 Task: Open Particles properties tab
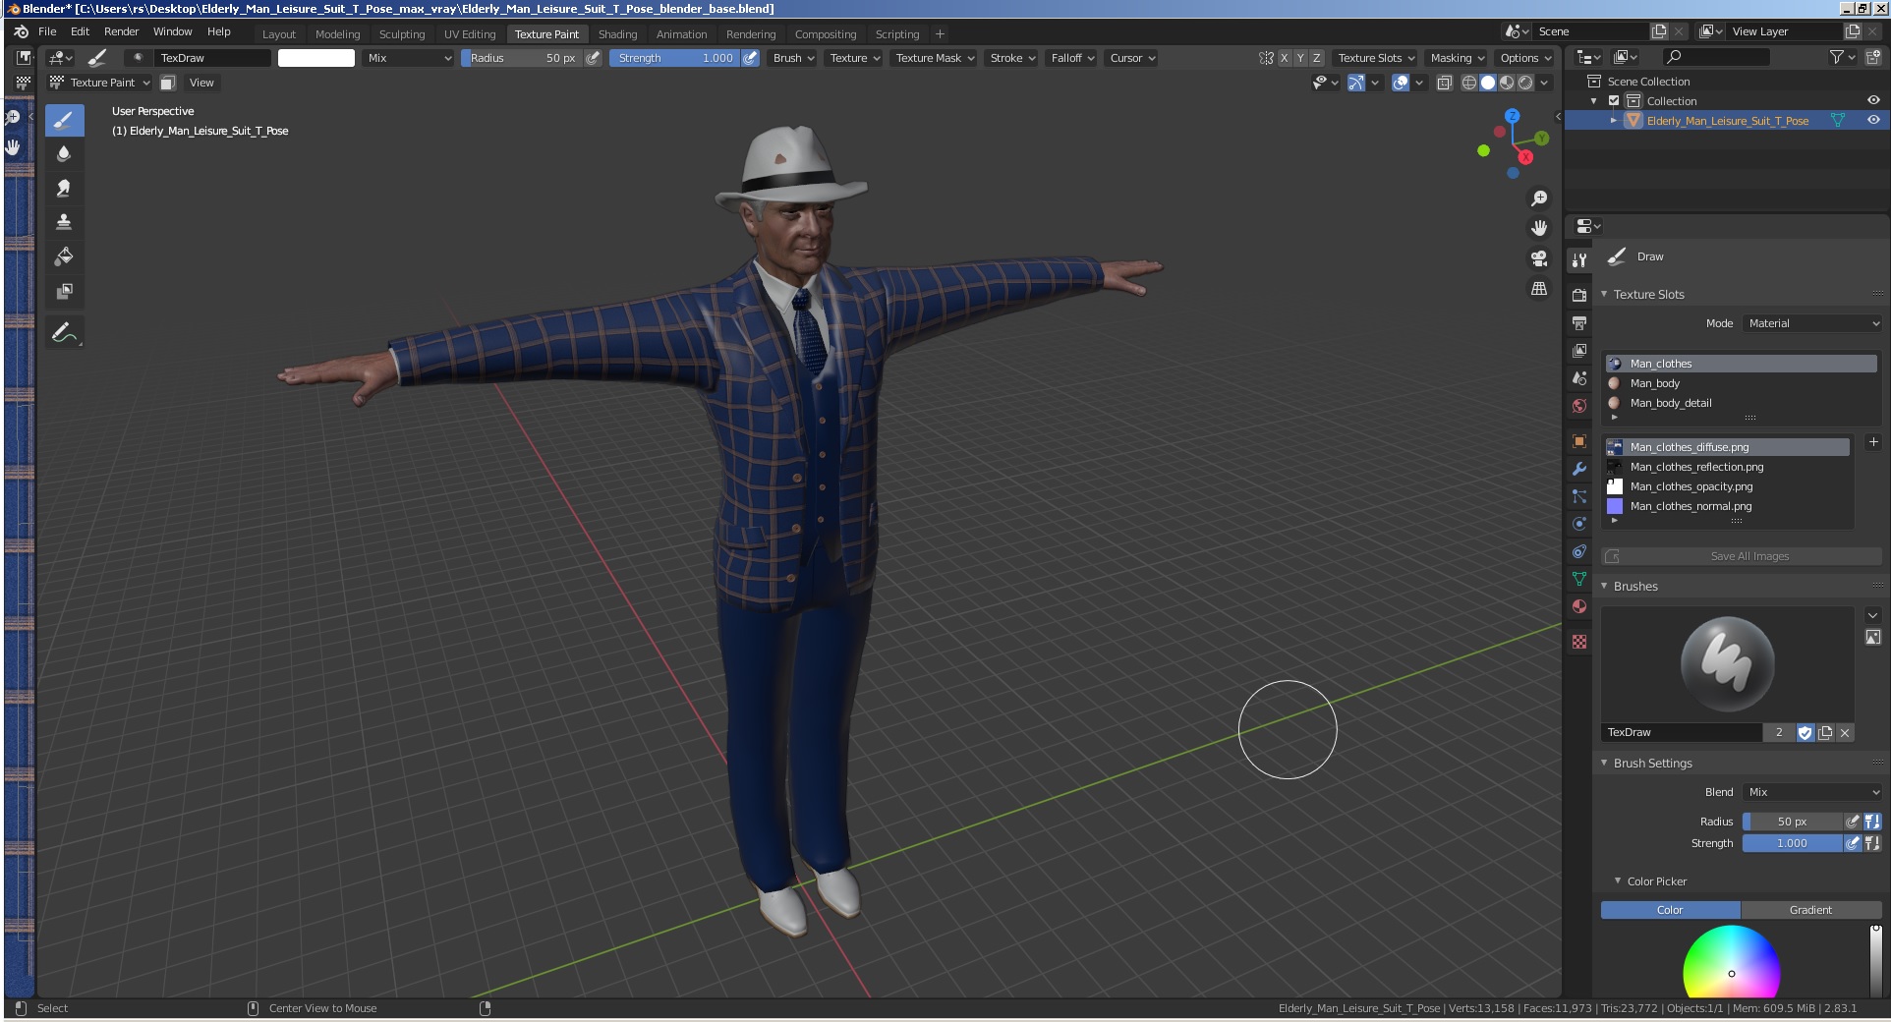pyautogui.click(x=1579, y=496)
